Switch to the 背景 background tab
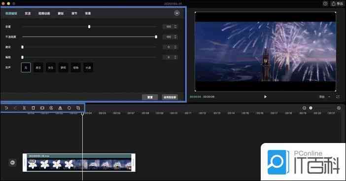 pos(88,13)
